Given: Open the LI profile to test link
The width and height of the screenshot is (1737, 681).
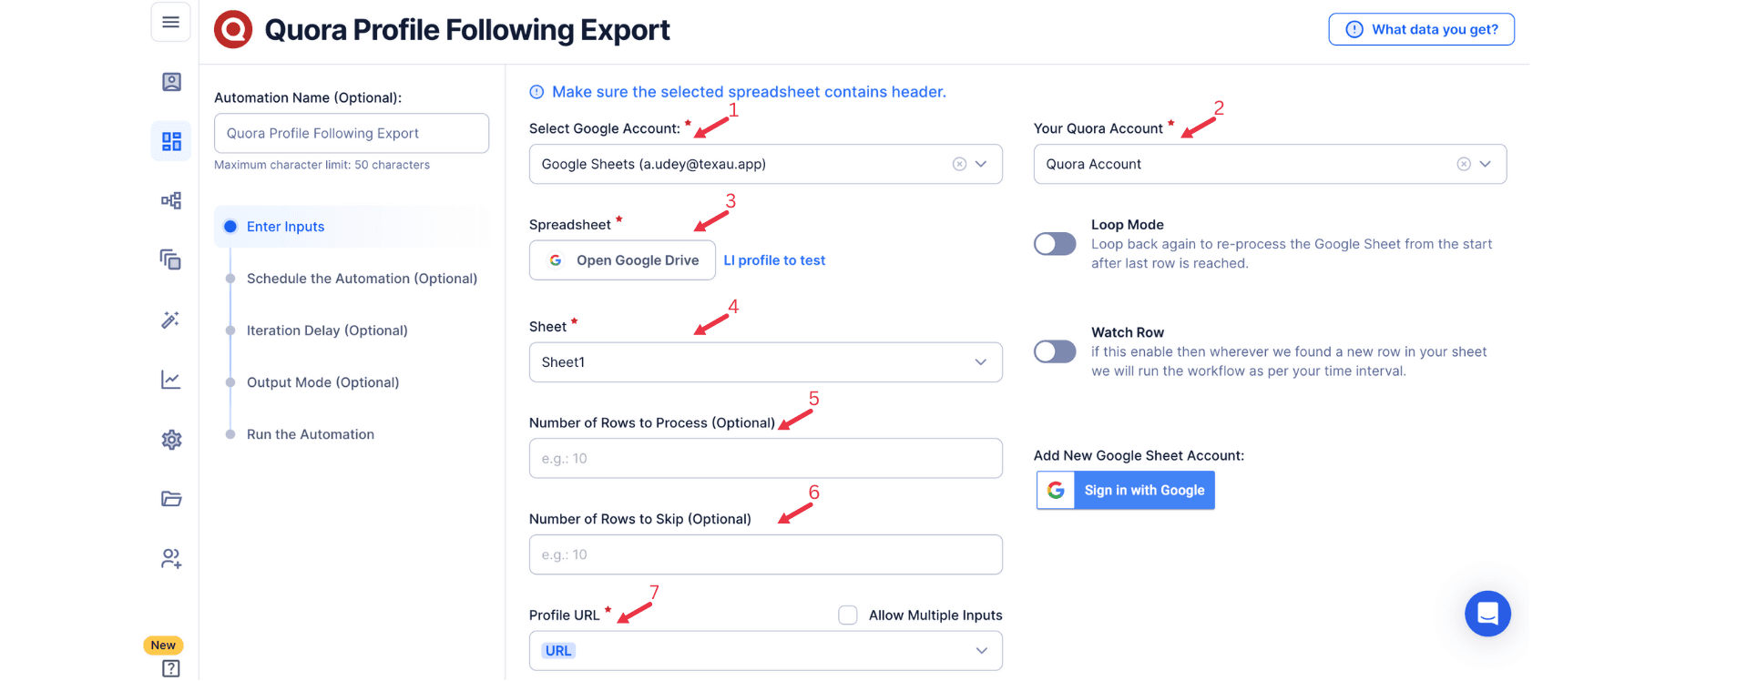Looking at the screenshot, I should coord(773,259).
